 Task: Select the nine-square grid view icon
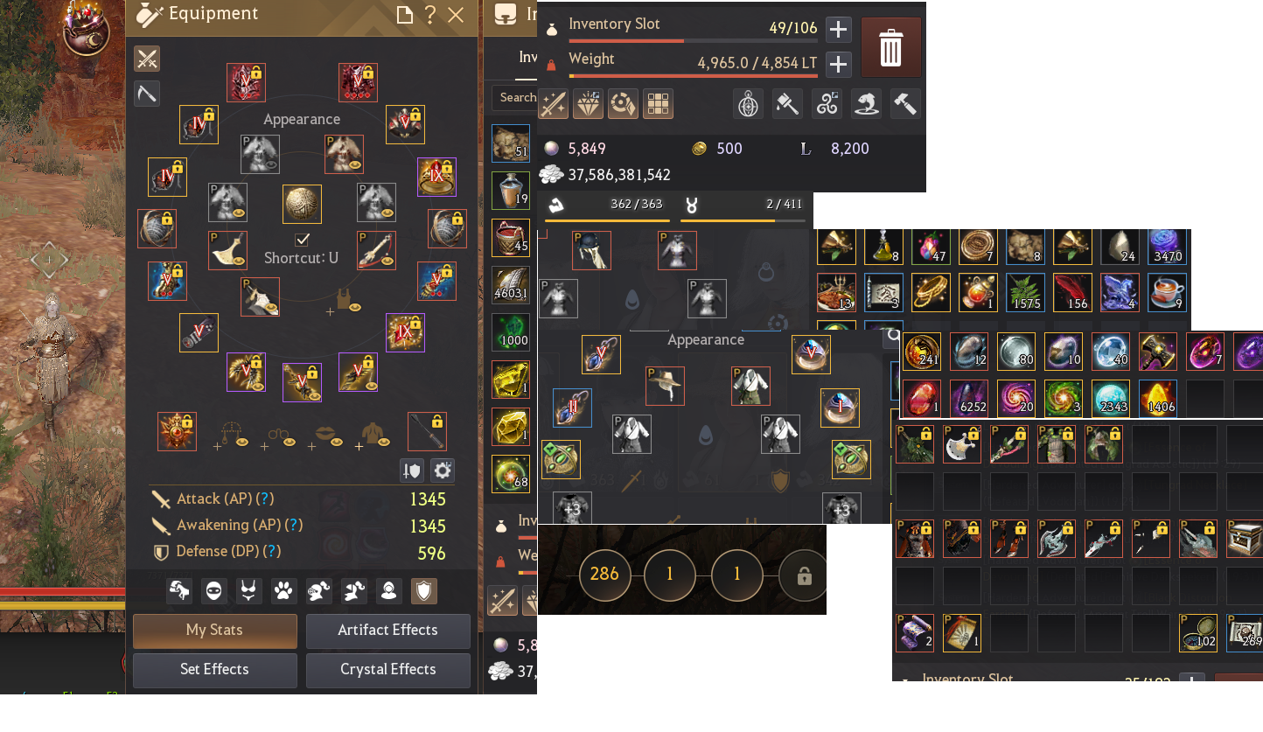click(658, 104)
